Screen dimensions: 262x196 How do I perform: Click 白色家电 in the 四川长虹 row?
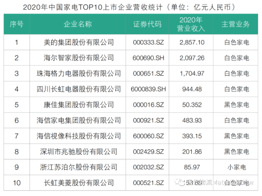coord(237,89)
